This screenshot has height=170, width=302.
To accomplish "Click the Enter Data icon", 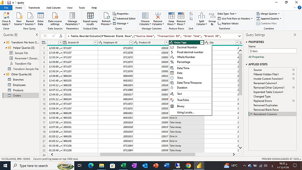I will pyautogui.click(x=40, y=16).
